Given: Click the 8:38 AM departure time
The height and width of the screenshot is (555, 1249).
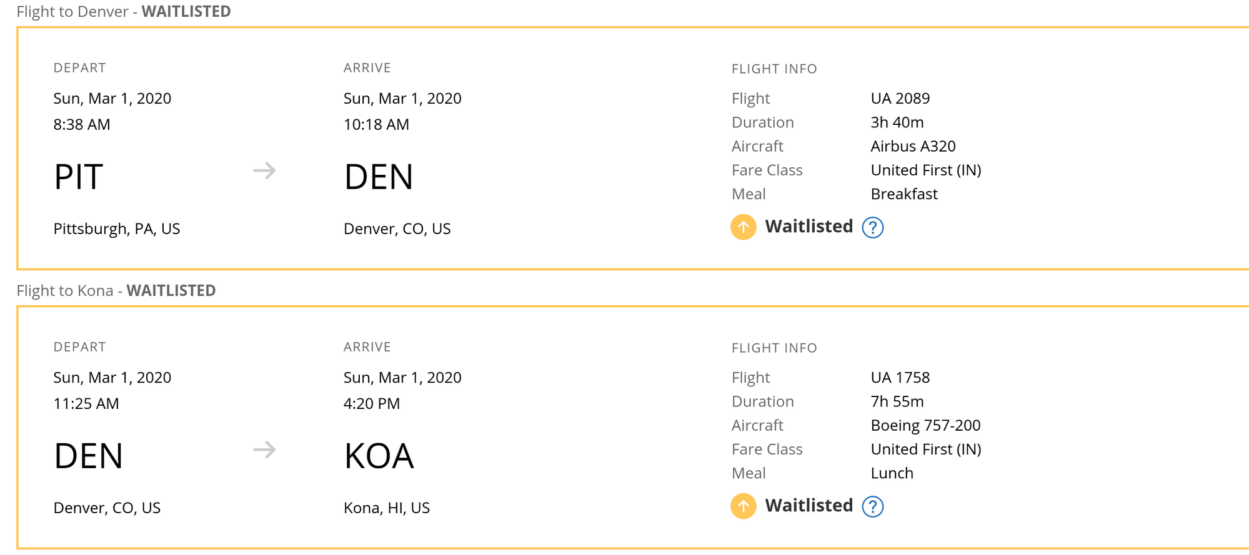Looking at the screenshot, I should 82,125.
